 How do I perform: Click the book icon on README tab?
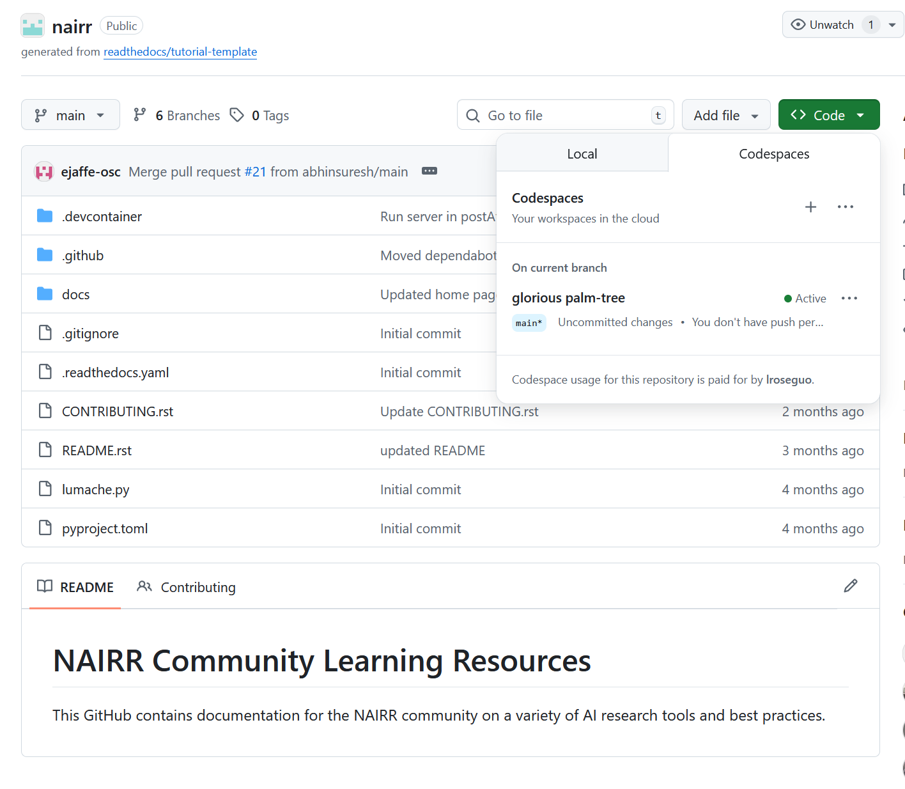pos(45,586)
